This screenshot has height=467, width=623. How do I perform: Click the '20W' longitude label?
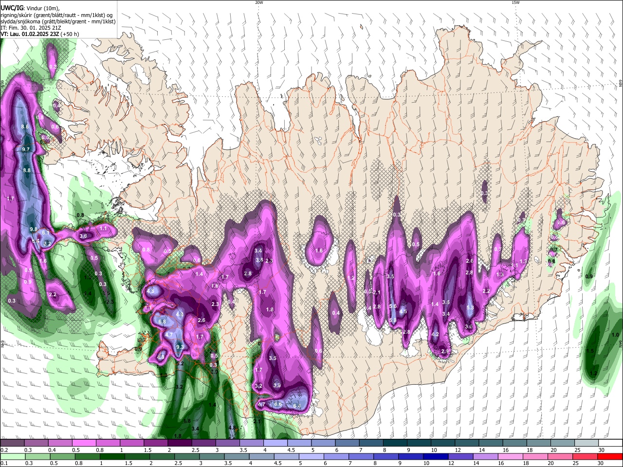(259, 2)
